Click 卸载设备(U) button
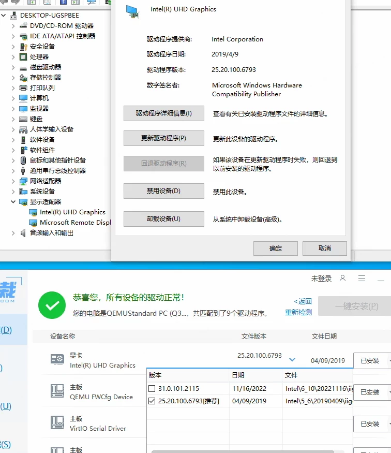This screenshot has height=453, width=391. [x=163, y=219]
